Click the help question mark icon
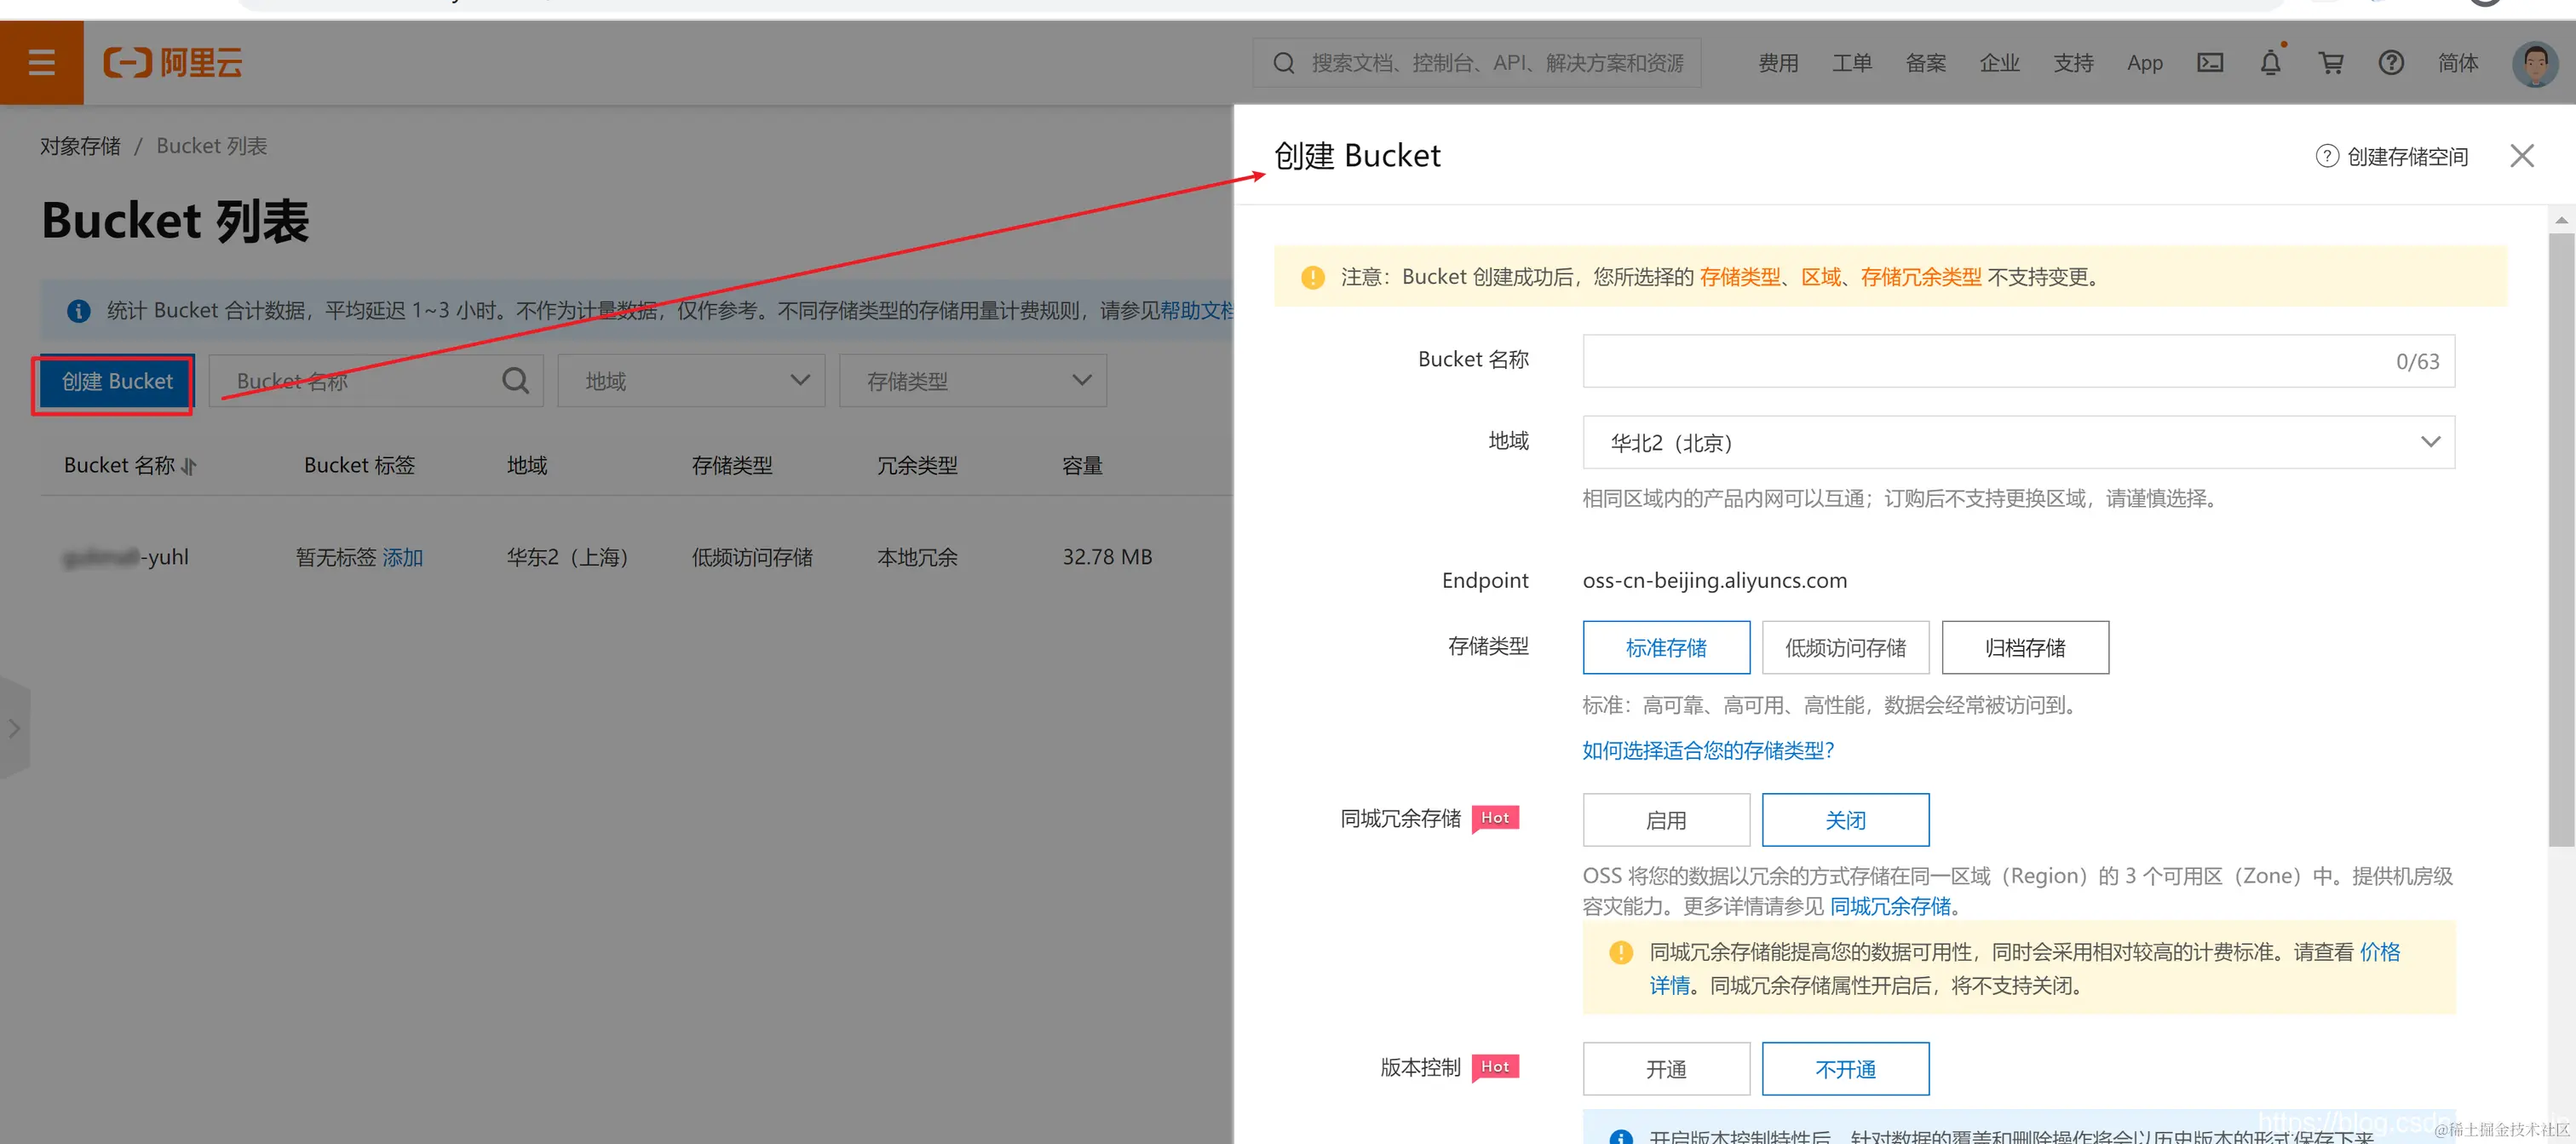The image size is (2576, 1144). tap(2391, 62)
